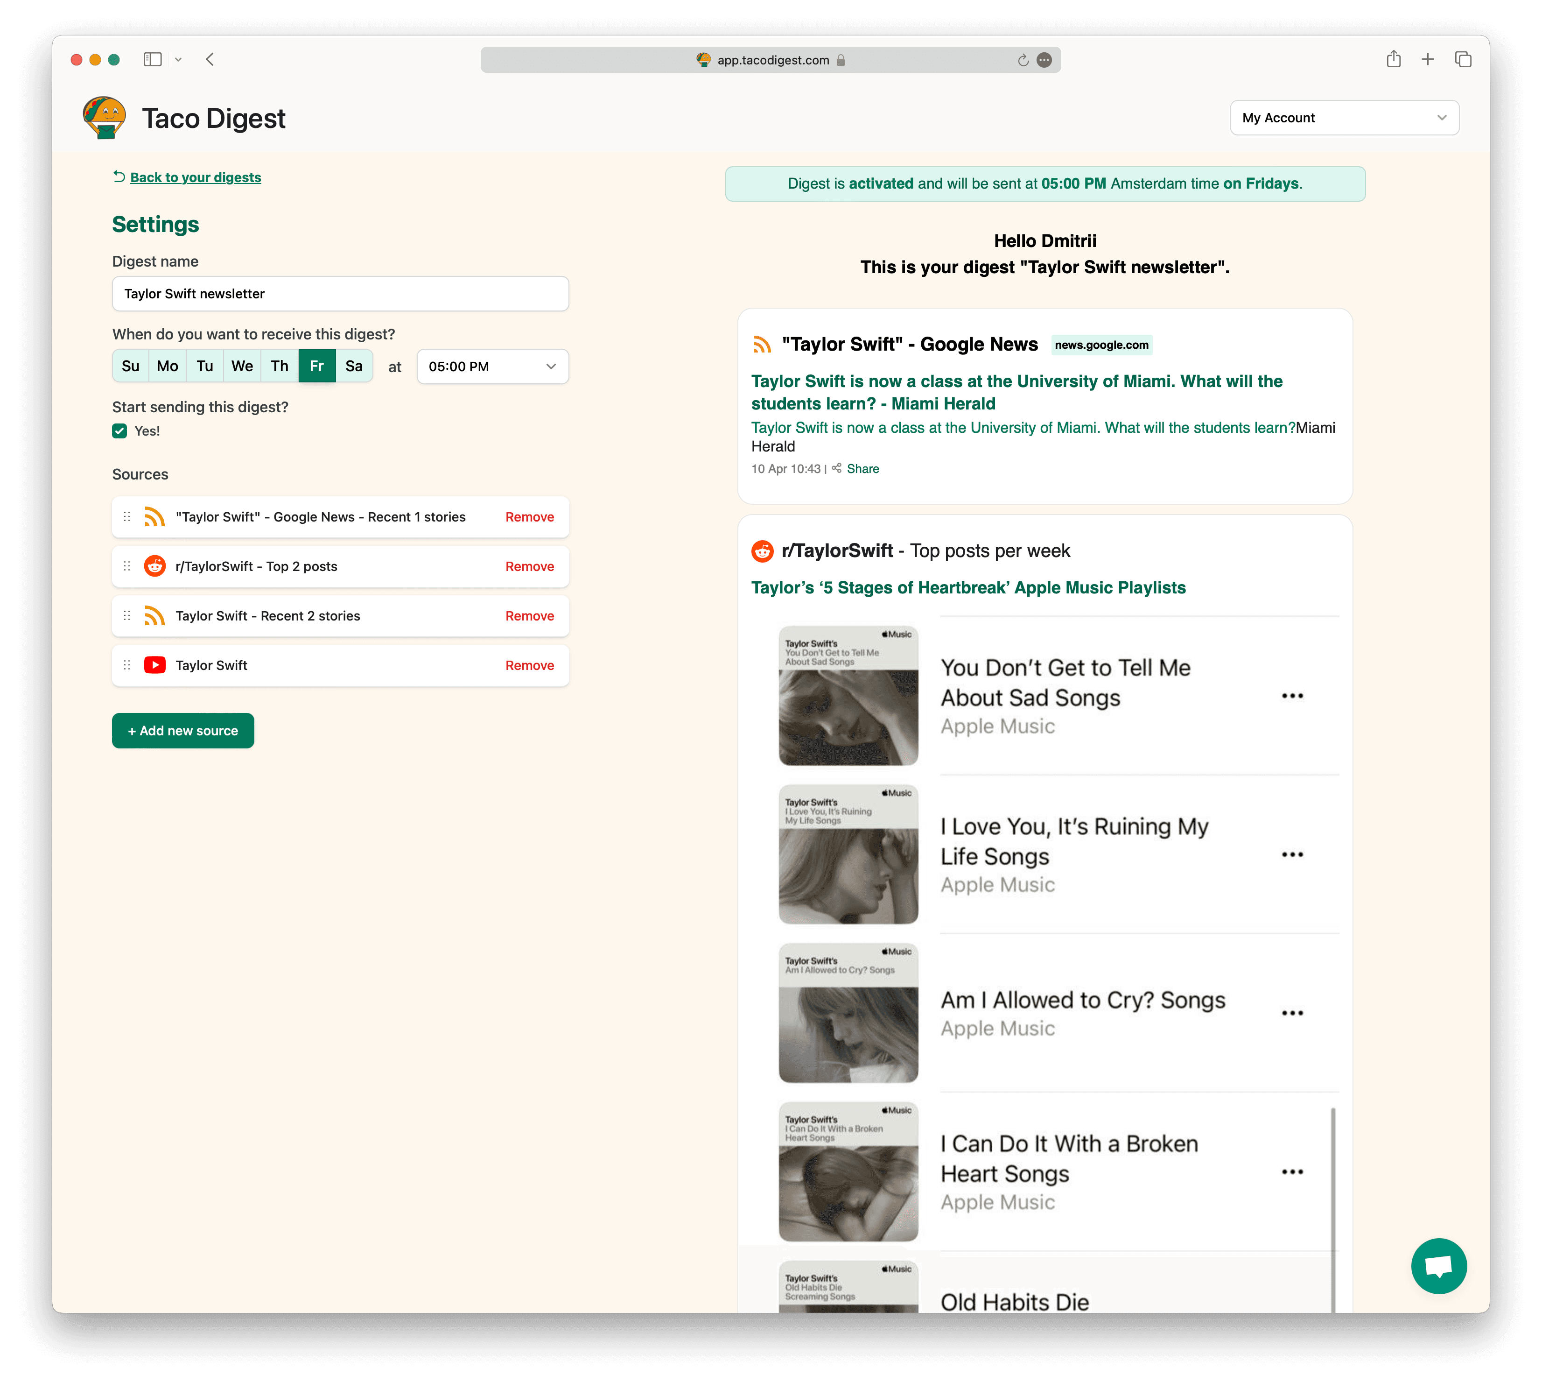Click I Can Do It Broken Heart thumbnail
Viewport: 1542px width, 1382px height.
848,1171
